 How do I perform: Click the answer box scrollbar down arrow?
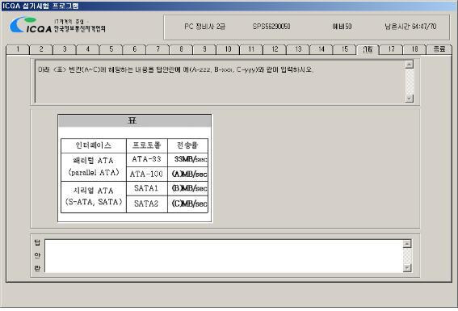407,267
